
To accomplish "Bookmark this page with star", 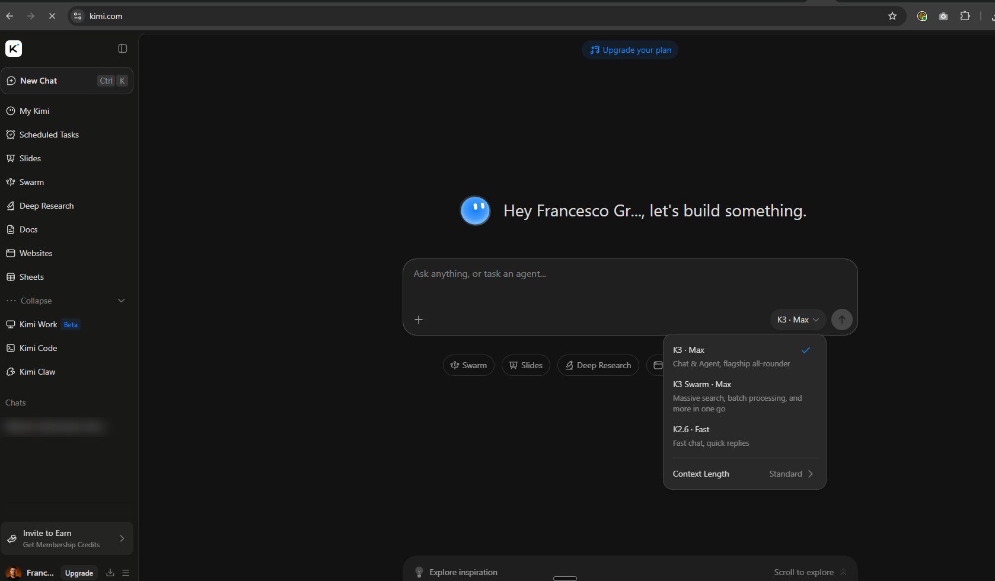I will pyautogui.click(x=892, y=16).
